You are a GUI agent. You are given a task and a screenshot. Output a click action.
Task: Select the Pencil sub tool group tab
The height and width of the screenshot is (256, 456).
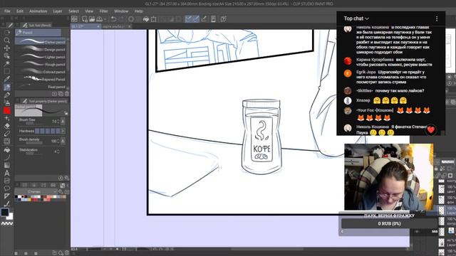[x=38, y=33]
